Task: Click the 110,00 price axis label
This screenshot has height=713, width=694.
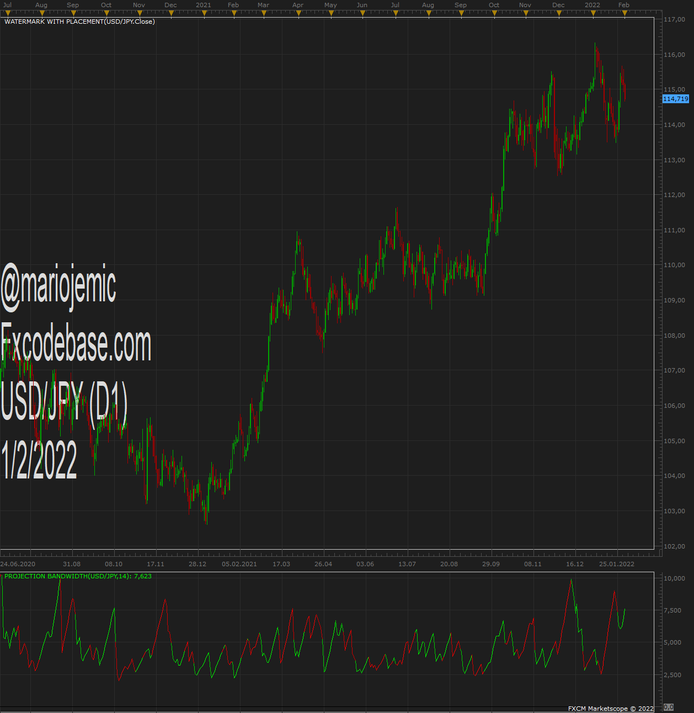Action: [674, 265]
